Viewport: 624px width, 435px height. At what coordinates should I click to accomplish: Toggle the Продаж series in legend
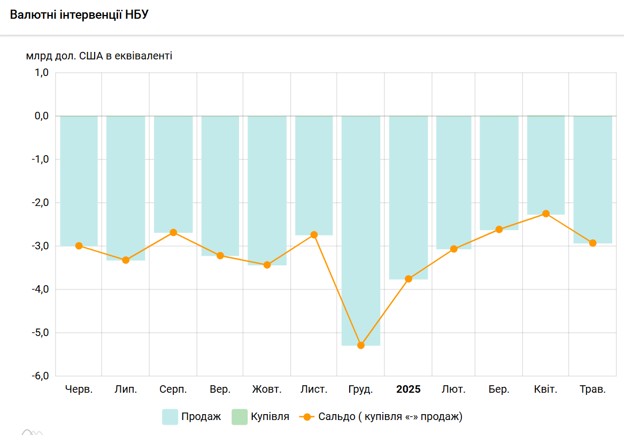click(191, 417)
